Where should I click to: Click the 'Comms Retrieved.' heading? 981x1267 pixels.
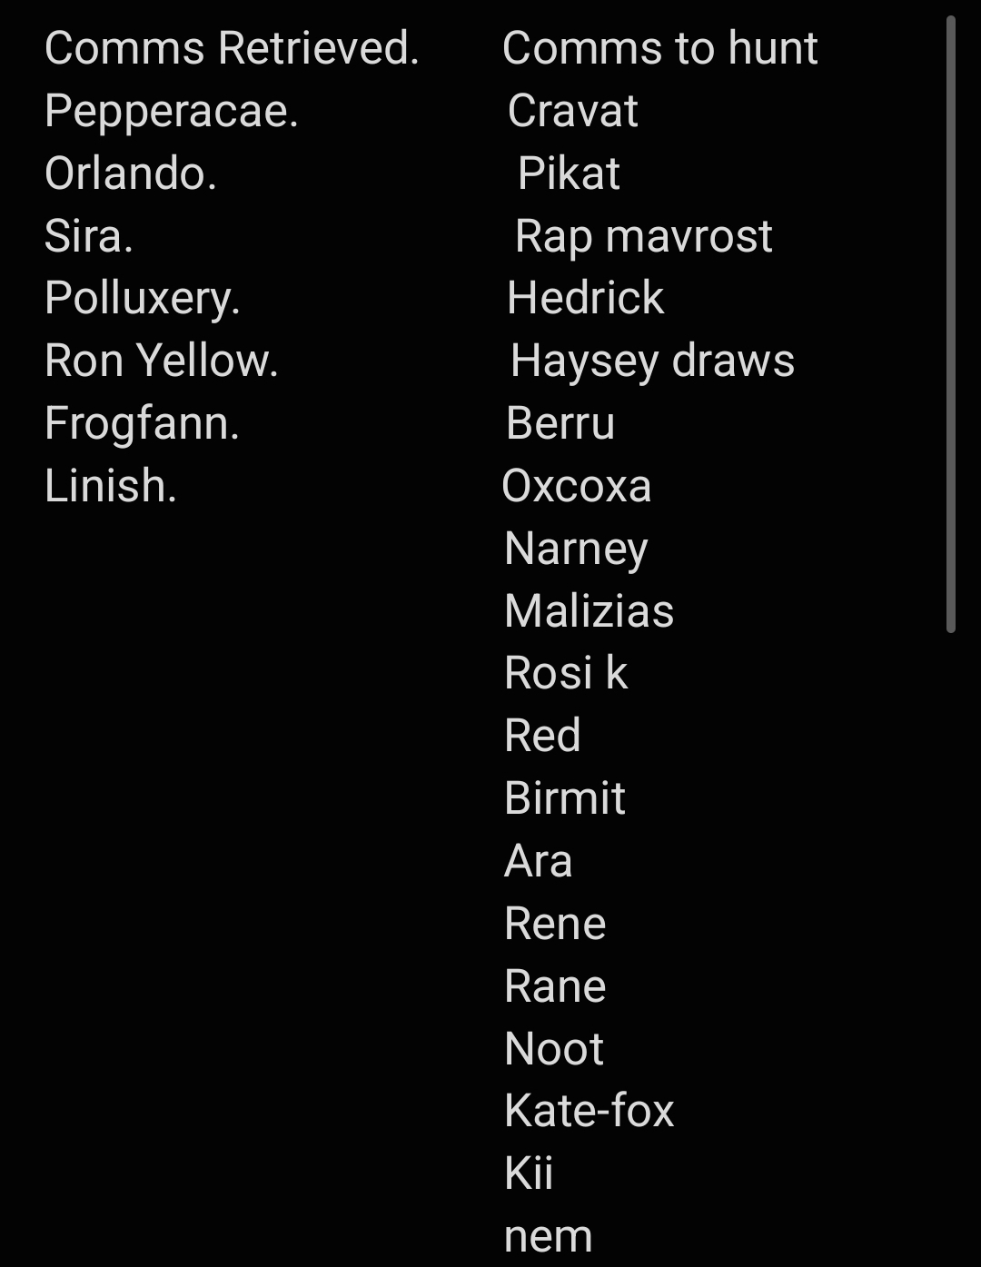point(232,48)
